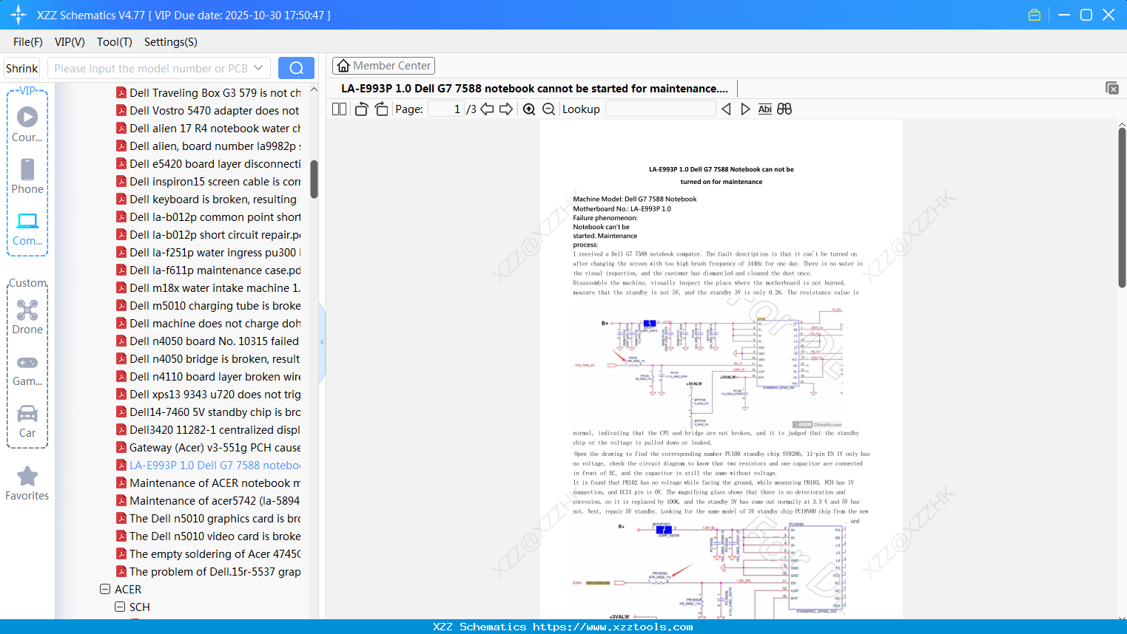Open 'Dell e5420 board layer disconnect' file
1127x634 pixels.
209,164
